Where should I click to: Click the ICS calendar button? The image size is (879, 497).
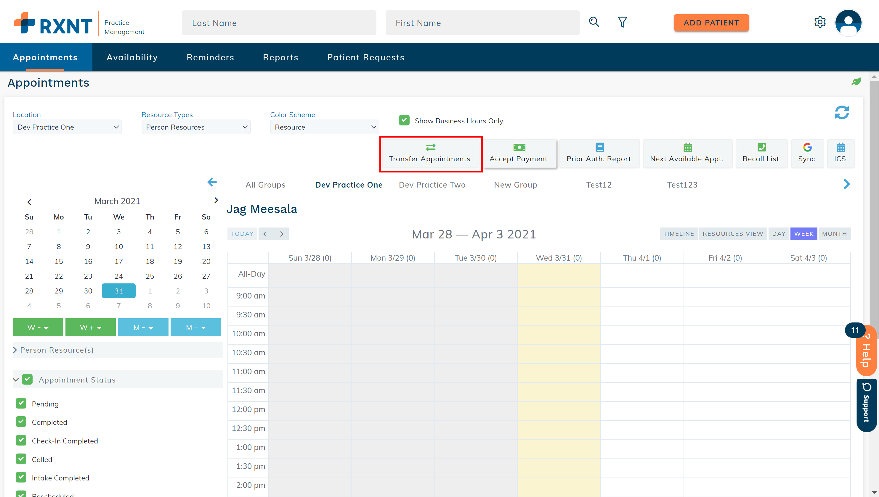pyautogui.click(x=840, y=153)
